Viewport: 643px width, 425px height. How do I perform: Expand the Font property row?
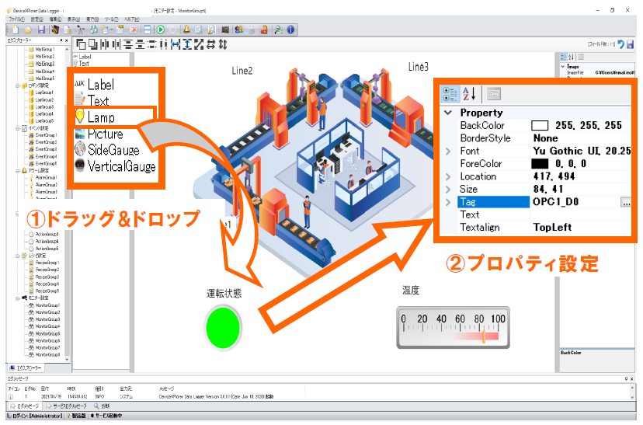tap(448, 151)
